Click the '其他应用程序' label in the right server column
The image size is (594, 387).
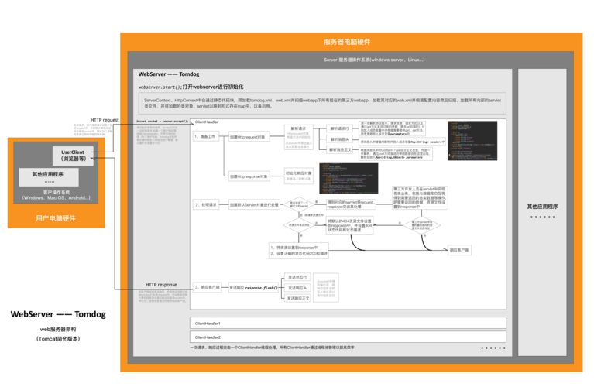click(x=542, y=207)
